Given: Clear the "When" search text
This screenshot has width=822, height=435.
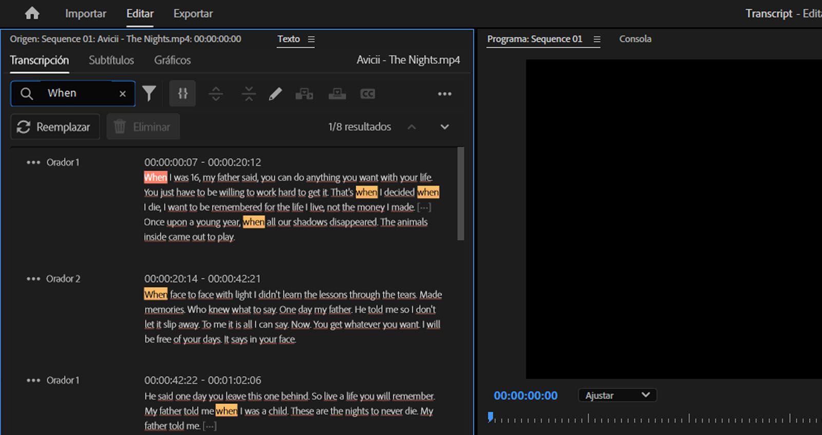Looking at the screenshot, I should tap(122, 93).
